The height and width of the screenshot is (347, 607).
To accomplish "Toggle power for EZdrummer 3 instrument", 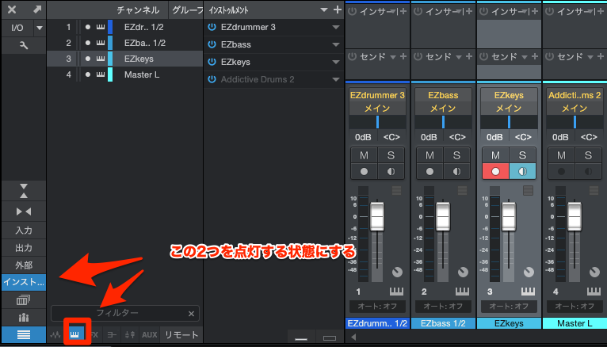I will click(212, 27).
